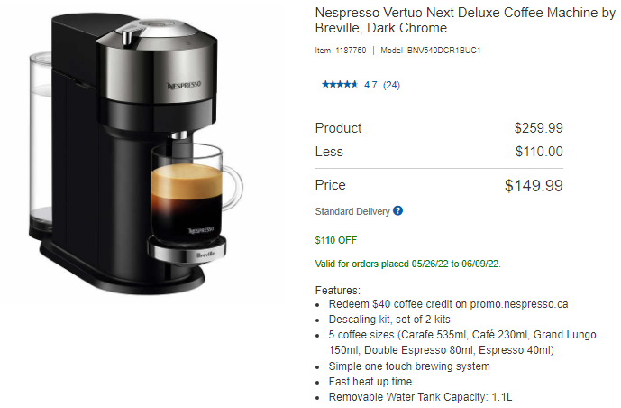Image resolution: width=621 pixels, height=408 pixels.
Task: Click the Product $259.99 original price
Action: pyautogui.click(x=539, y=128)
